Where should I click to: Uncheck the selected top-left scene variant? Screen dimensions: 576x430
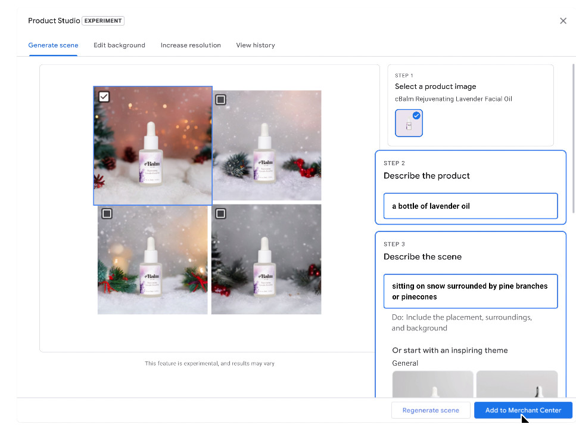pyautogui.click(x=104, y=96)
